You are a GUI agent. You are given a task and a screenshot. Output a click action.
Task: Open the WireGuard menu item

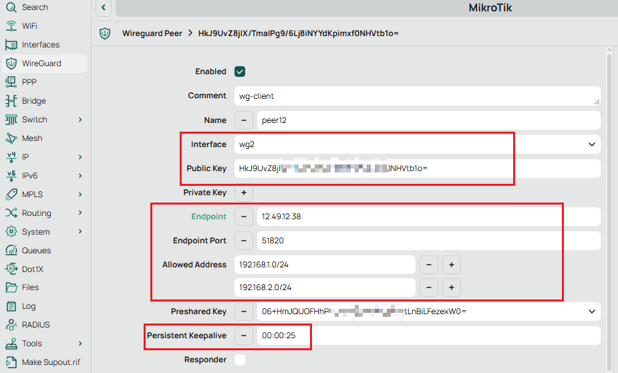[x=44, y=64]
